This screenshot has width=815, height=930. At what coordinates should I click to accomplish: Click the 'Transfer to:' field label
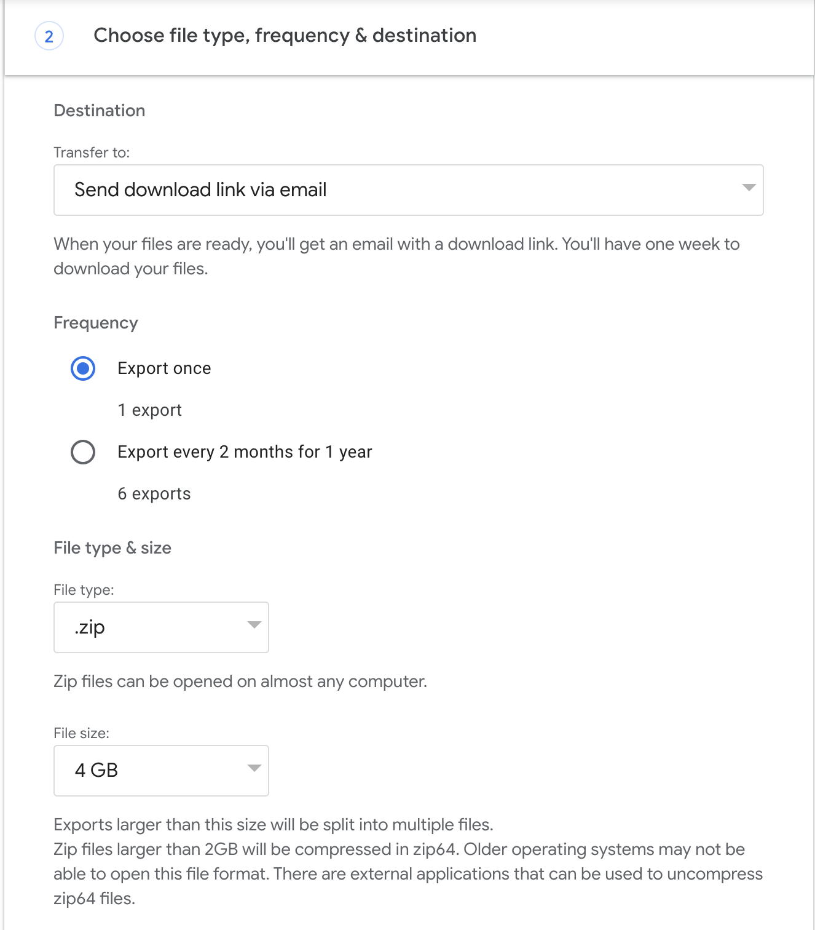tap(92, 153)
